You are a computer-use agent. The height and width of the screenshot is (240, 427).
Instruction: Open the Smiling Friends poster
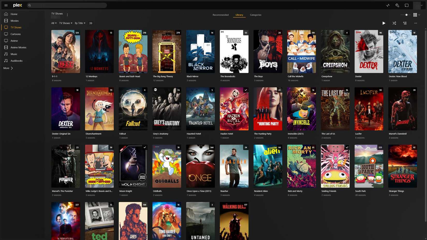[335, 166]
